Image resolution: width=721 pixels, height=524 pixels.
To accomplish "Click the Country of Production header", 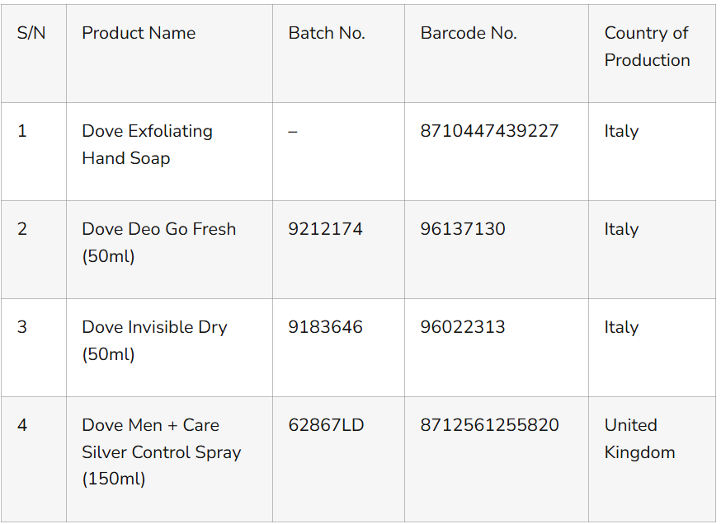I will 647,46.
